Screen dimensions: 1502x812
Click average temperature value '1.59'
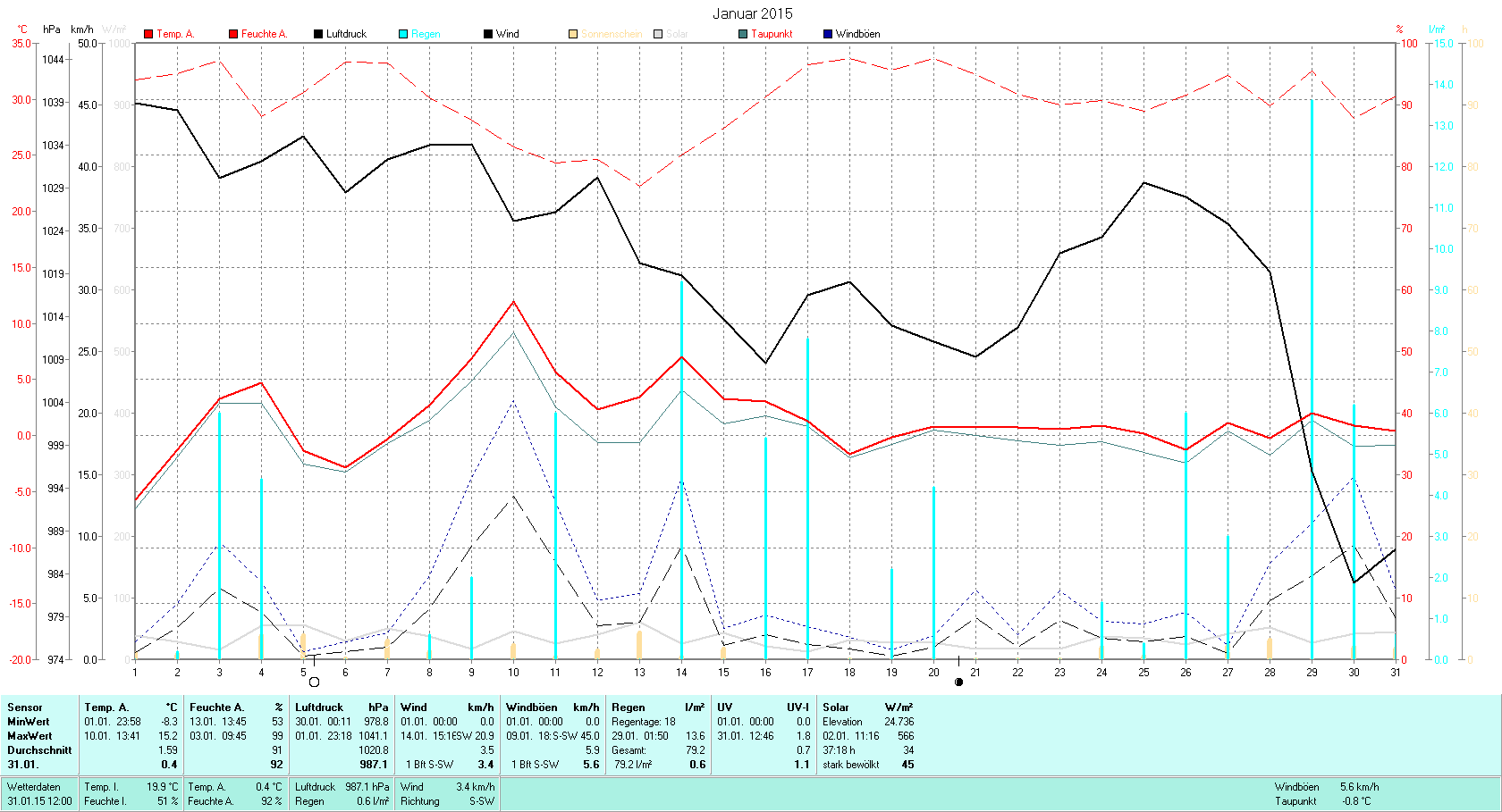[x=168, y=750]
